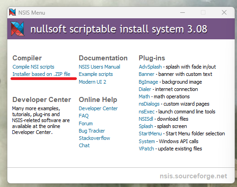Viewport: 237px width, 187px height.
Task: Click 'download files' description text
Action: click(172, 119)
